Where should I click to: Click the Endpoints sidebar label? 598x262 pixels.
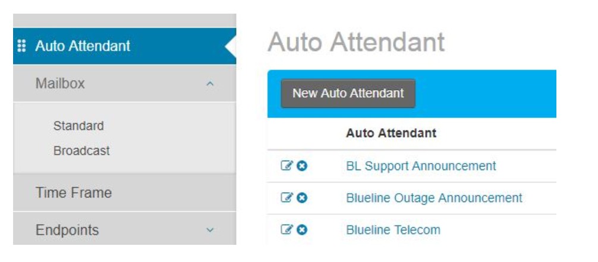(67, 230)
